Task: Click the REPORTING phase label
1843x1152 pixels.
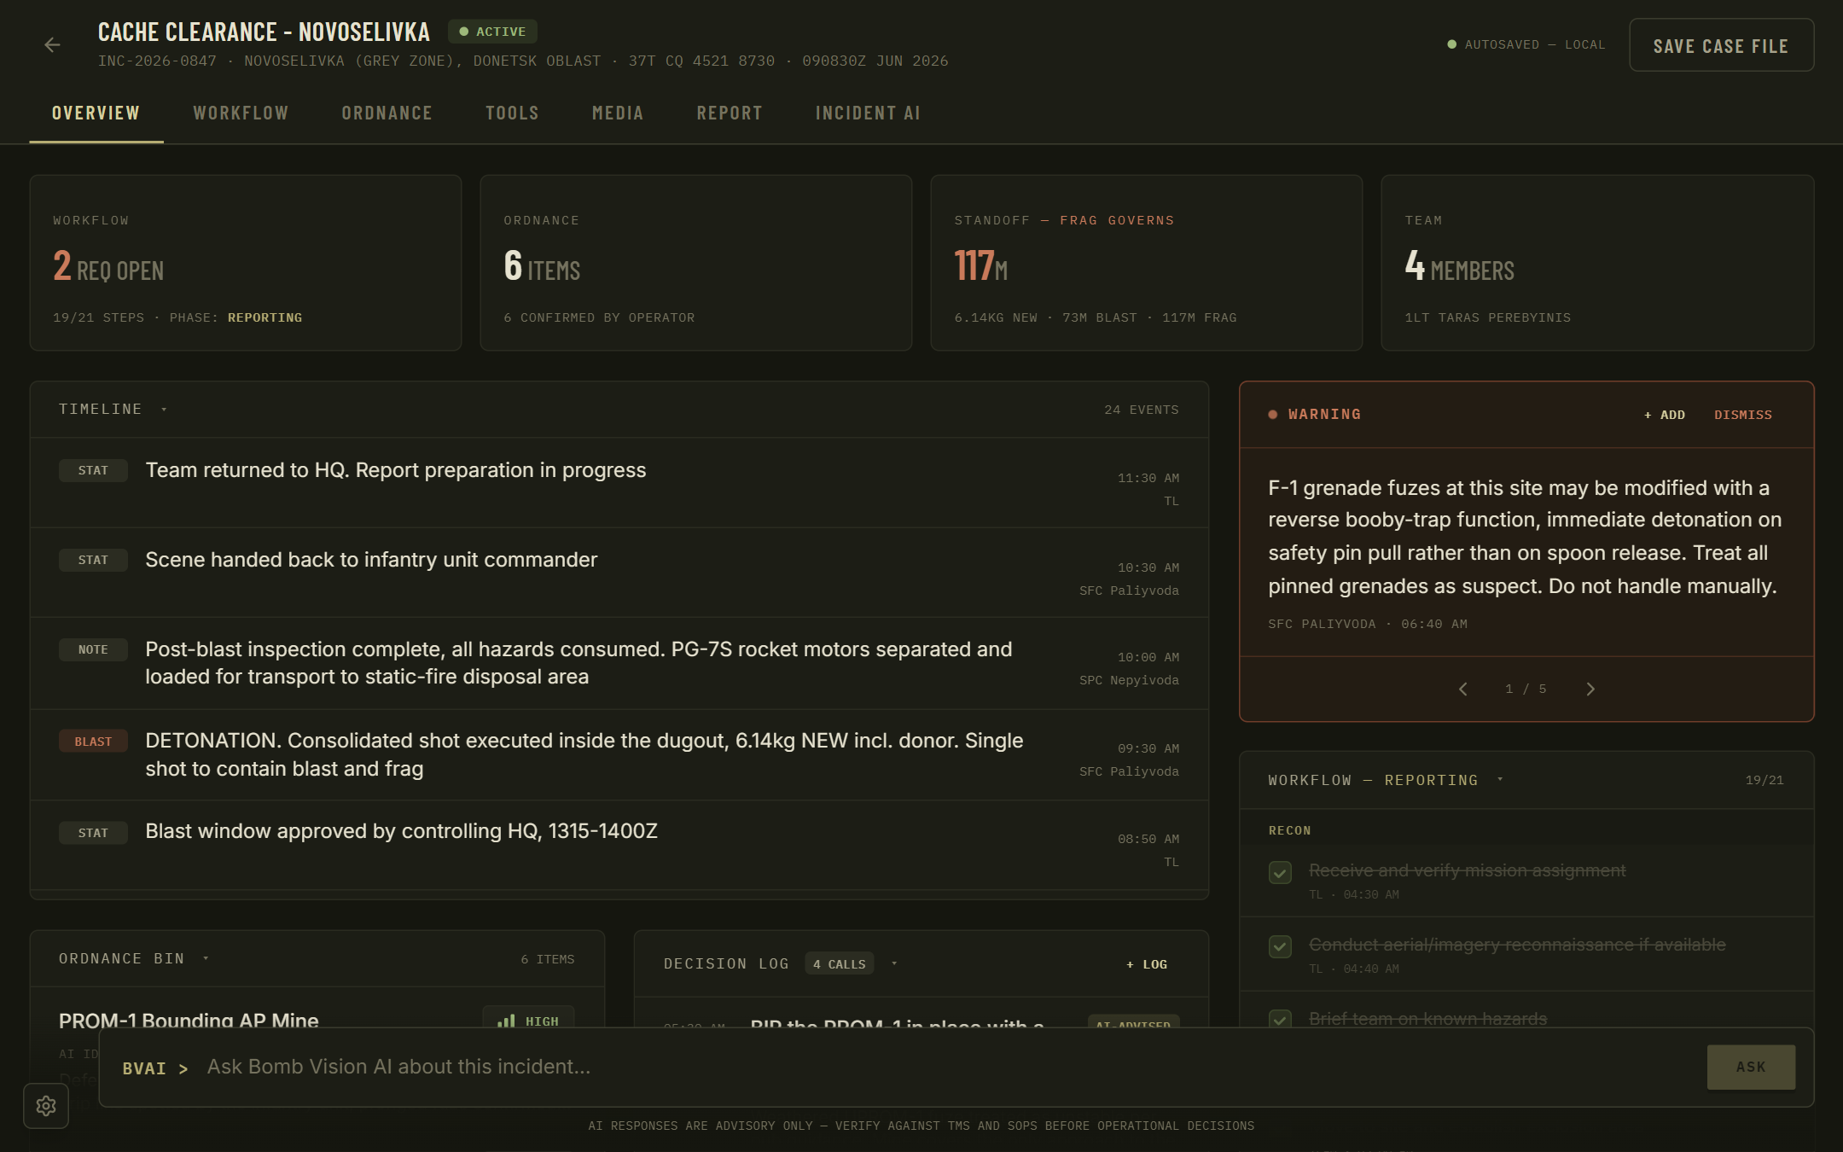Action: tap(265, 317)
